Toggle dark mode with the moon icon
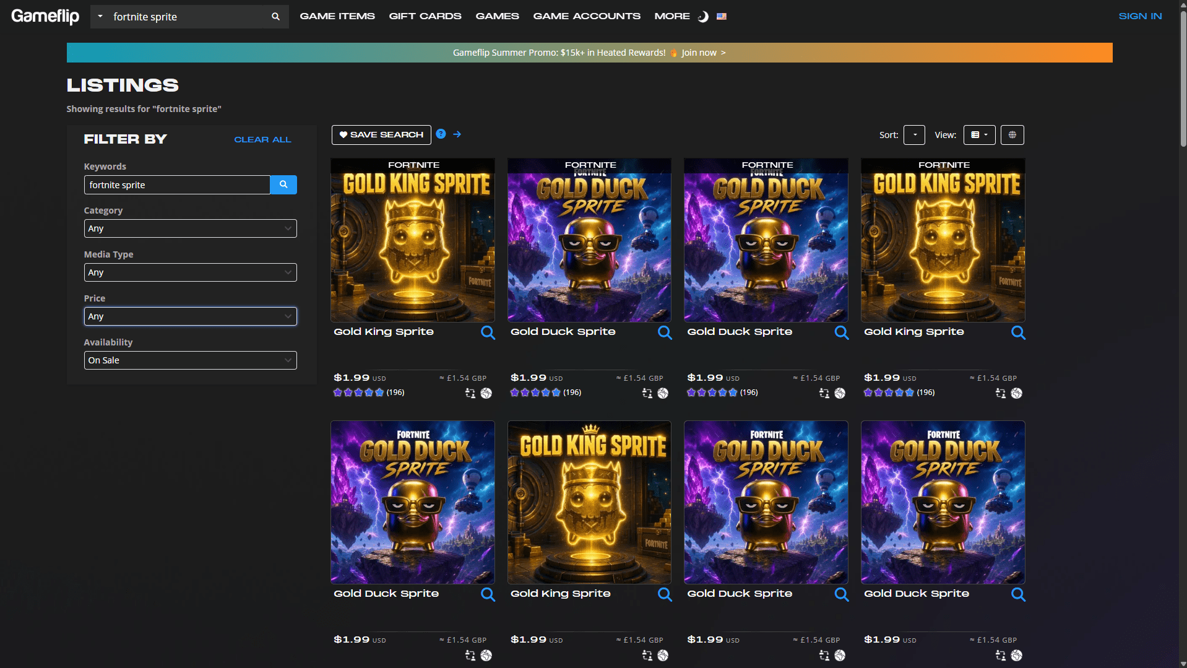 click(x=702, y=17)
